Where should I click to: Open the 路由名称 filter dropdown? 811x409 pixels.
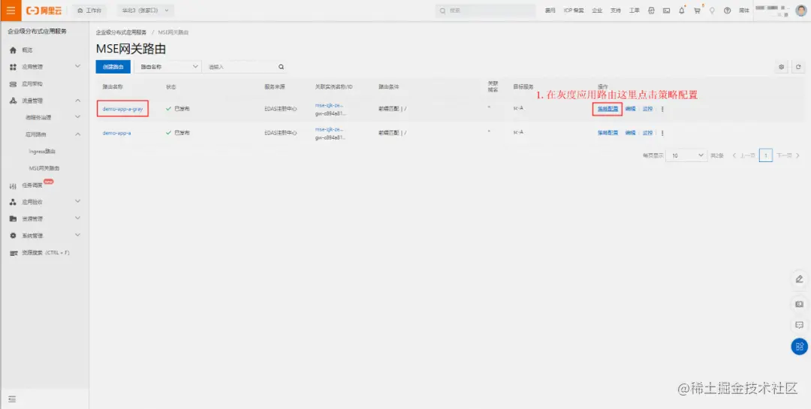point(167,67)
